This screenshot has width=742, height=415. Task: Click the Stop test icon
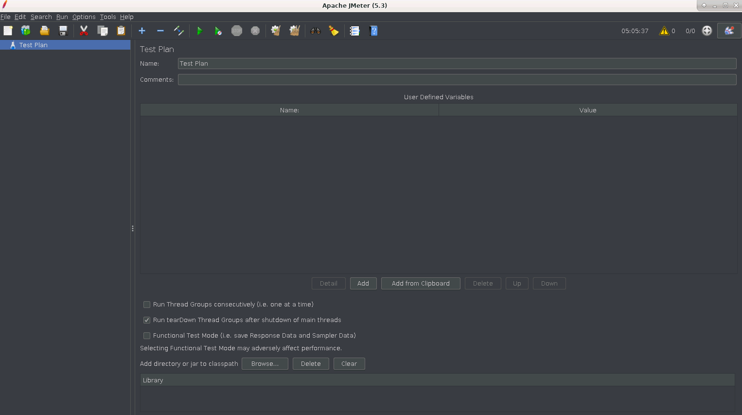(x=237, y=31)
